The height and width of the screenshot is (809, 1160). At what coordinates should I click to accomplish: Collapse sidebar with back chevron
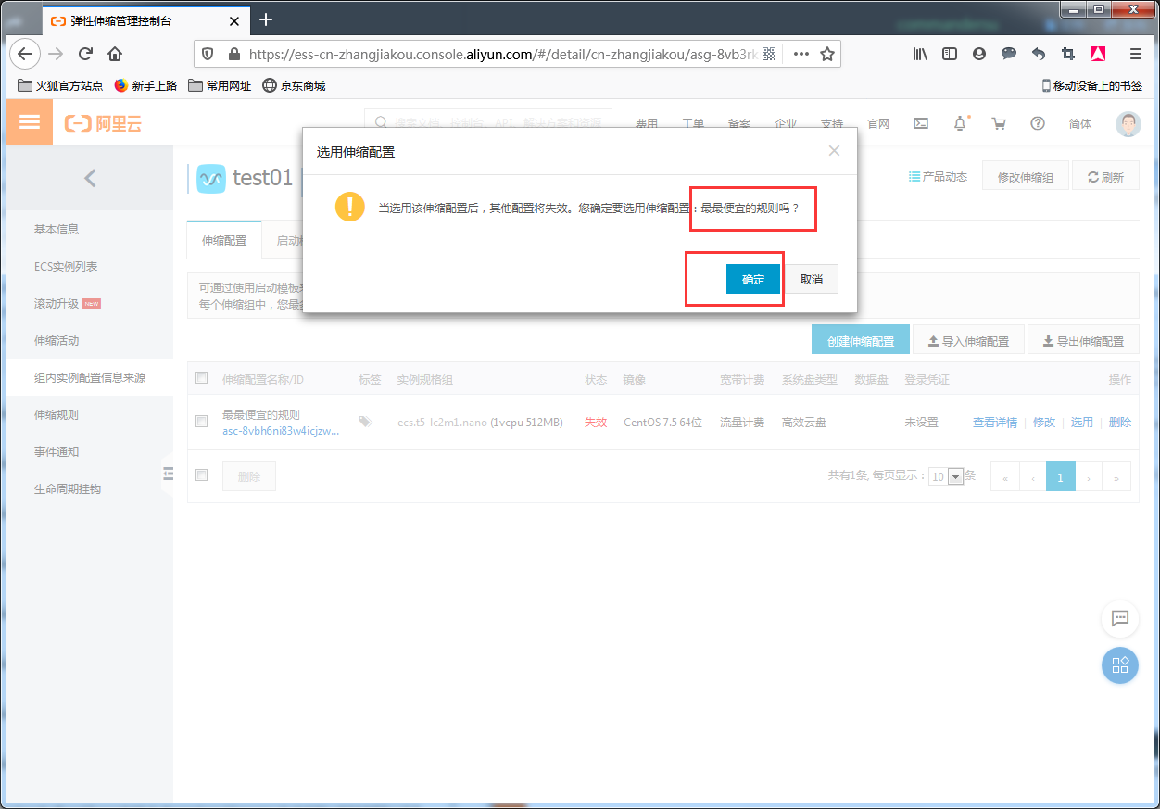tap(90, 178)
